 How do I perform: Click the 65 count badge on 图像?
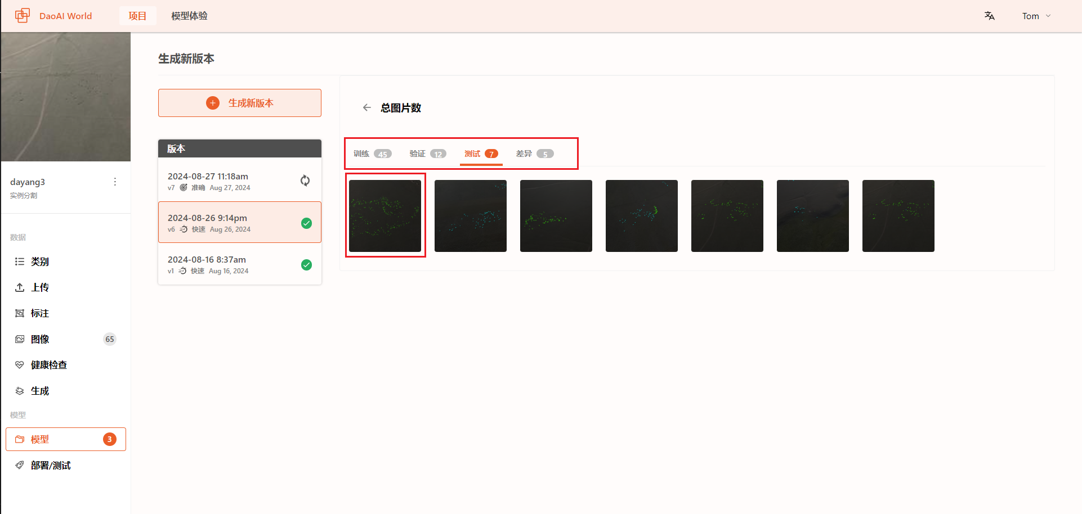click(110, 339)
